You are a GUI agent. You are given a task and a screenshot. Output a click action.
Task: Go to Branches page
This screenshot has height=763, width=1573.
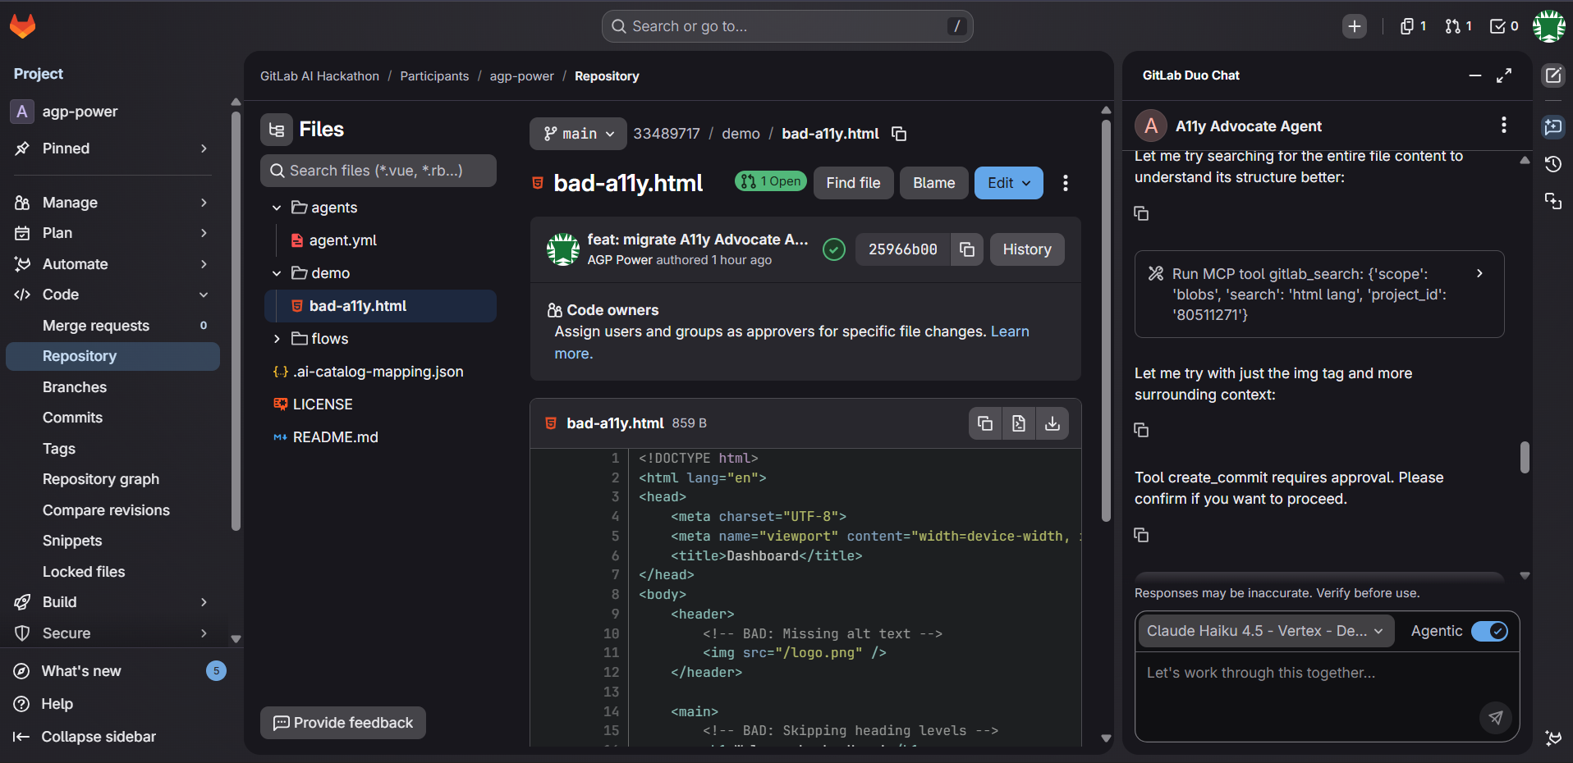(x=112, y=387)
